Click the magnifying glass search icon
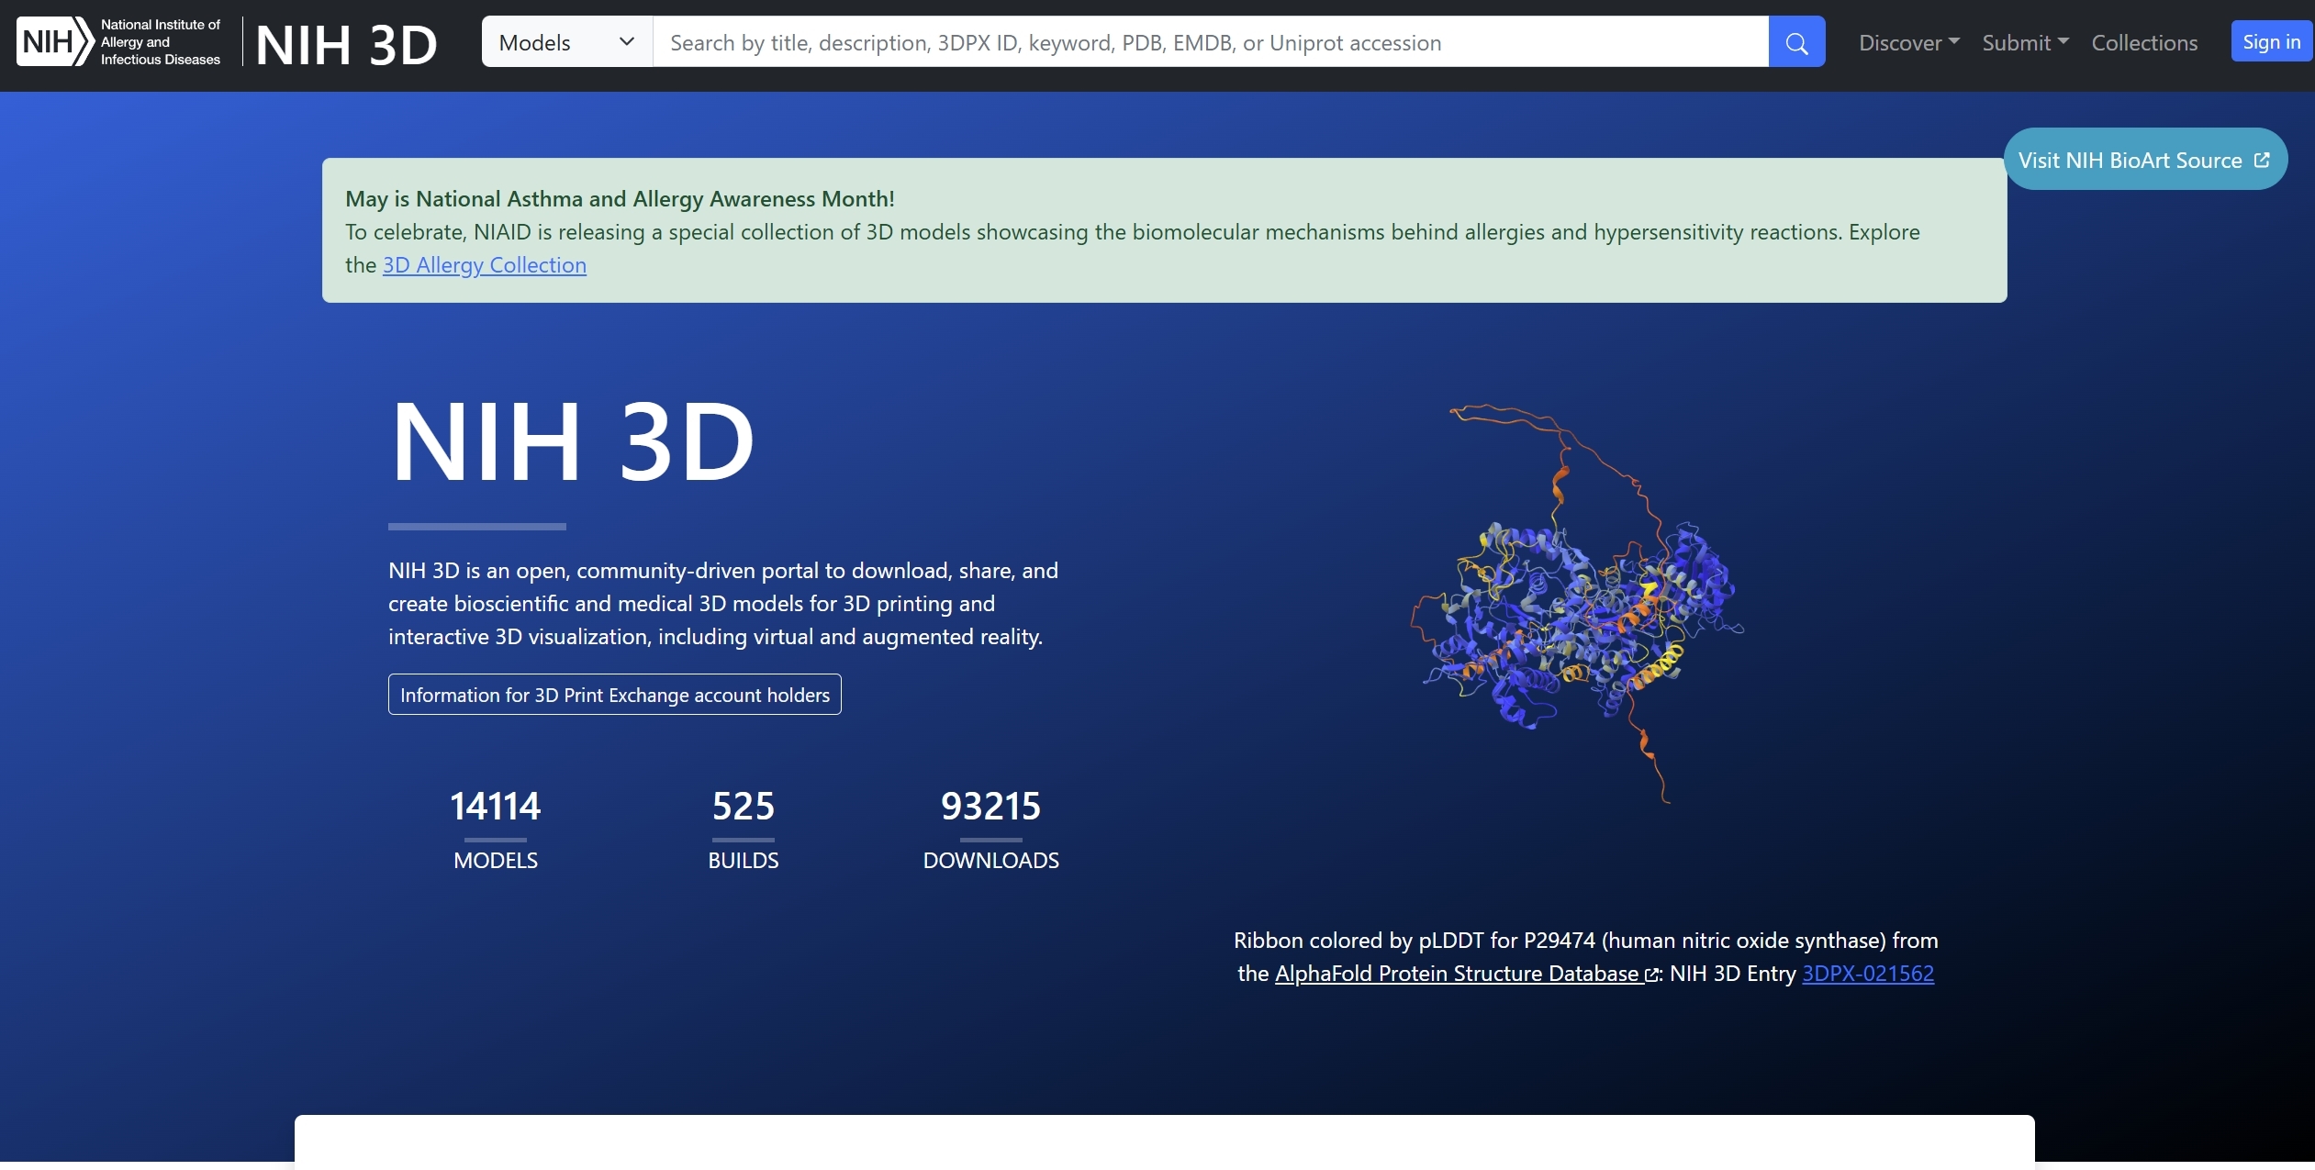Screen dimensions: 2315x1170 pos(1796,42)
